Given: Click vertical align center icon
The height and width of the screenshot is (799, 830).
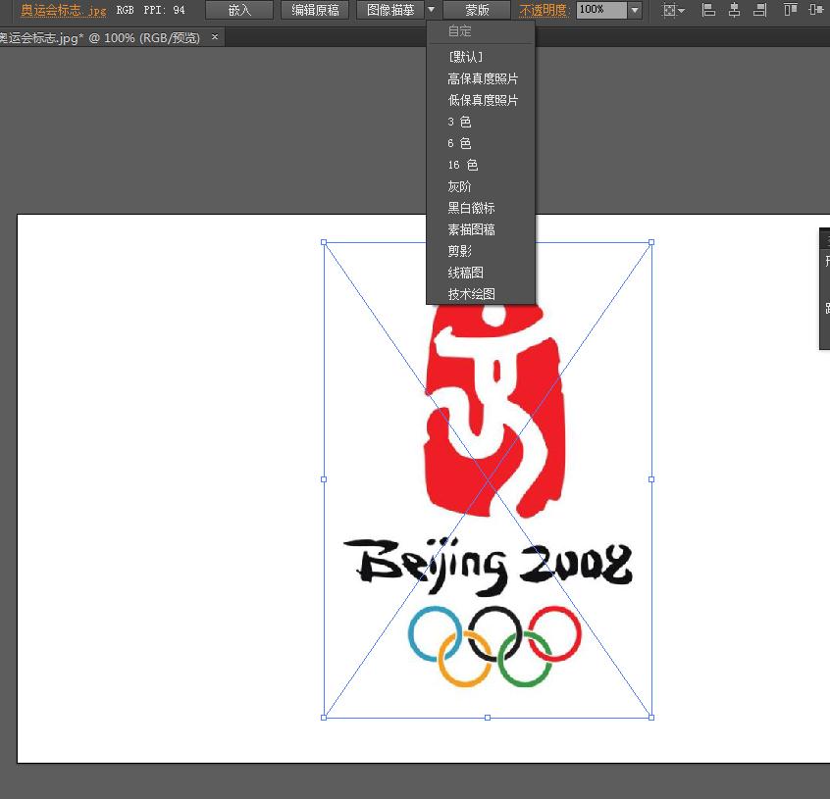Looking at the screenshot, I should tap(815, 10).
